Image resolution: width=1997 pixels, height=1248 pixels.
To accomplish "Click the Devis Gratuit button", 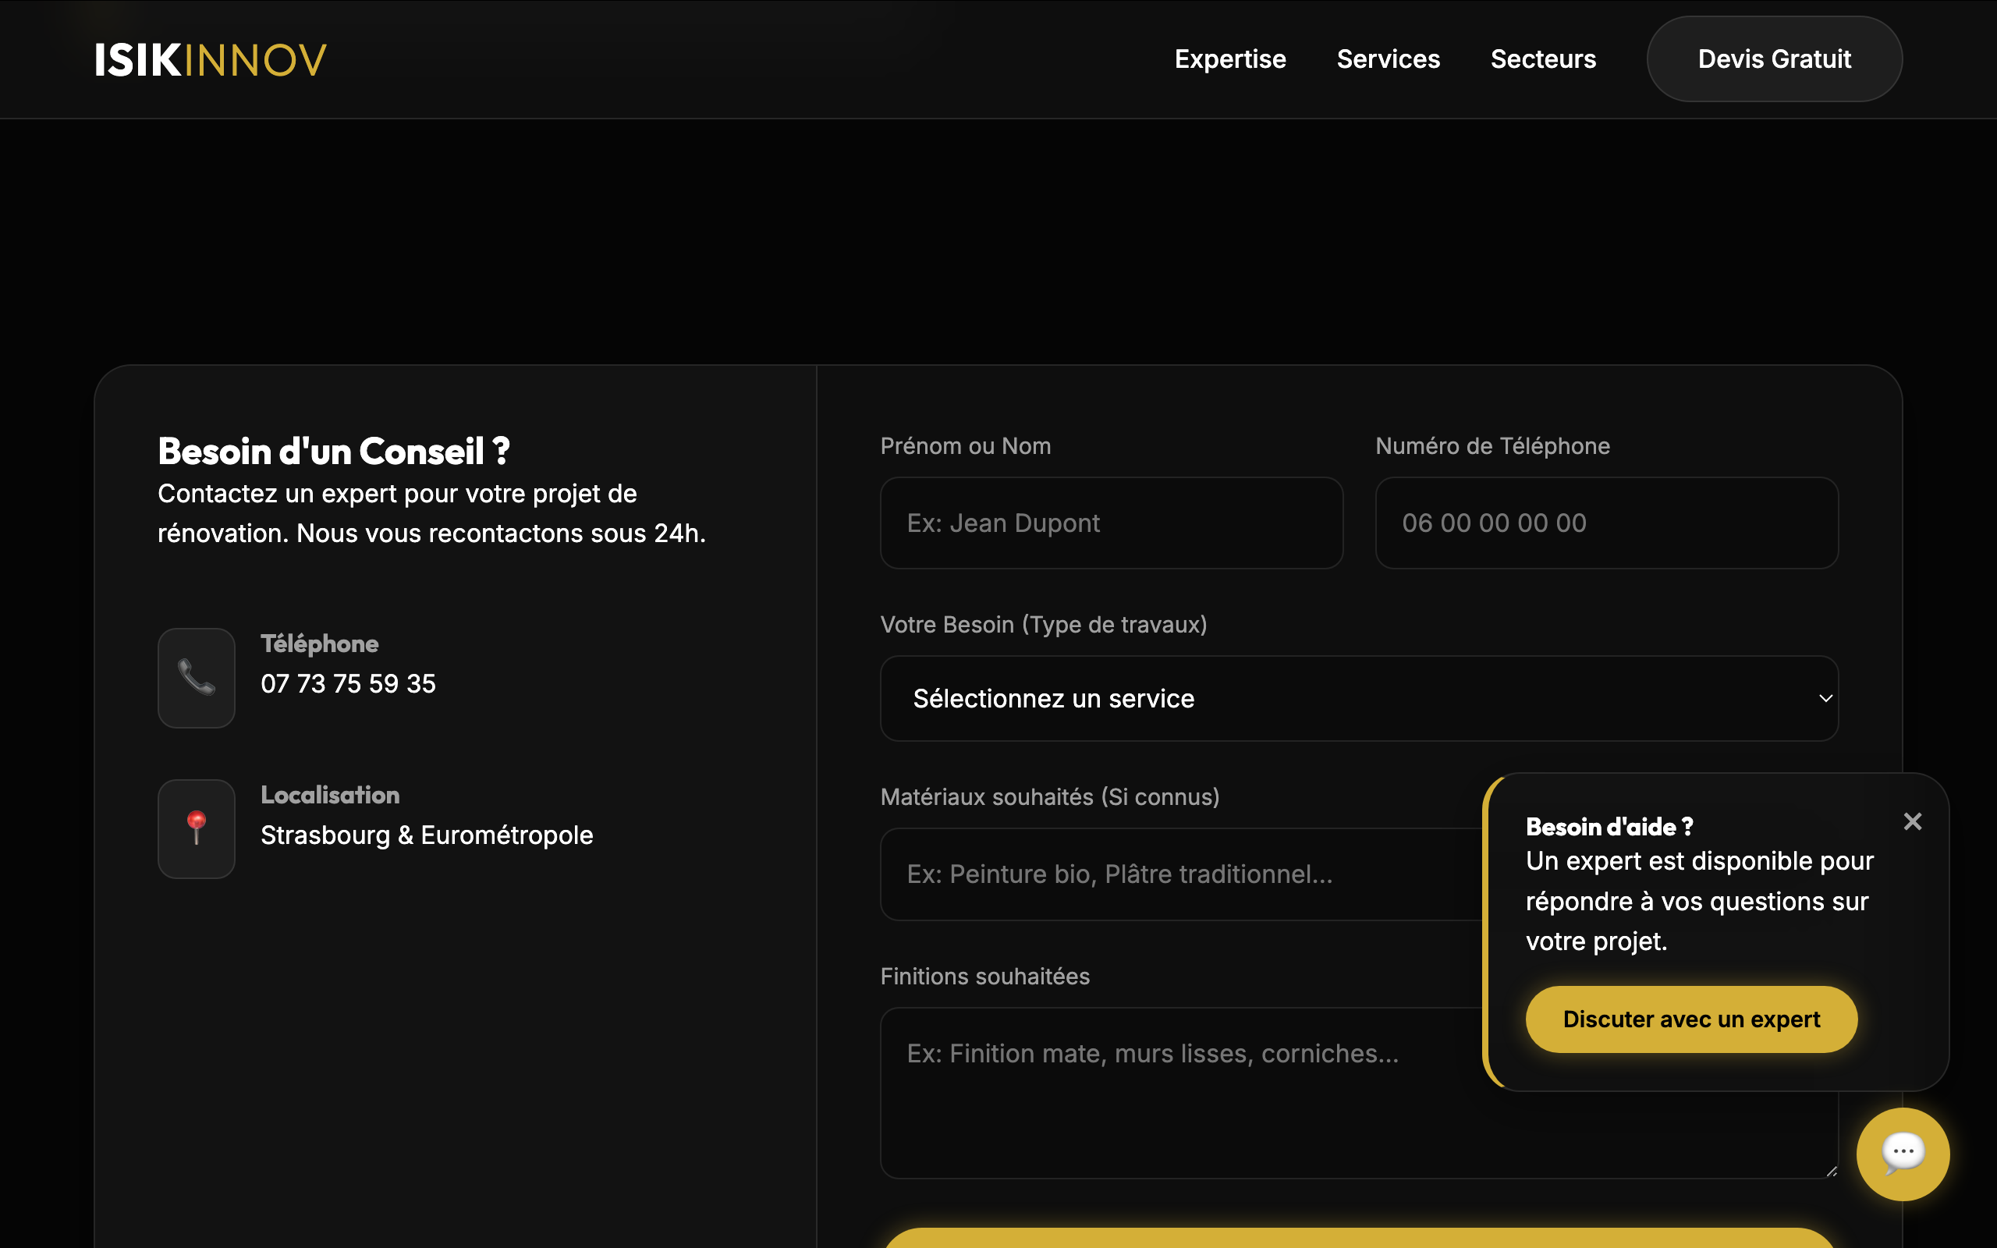I will [x=1774, y=59].
